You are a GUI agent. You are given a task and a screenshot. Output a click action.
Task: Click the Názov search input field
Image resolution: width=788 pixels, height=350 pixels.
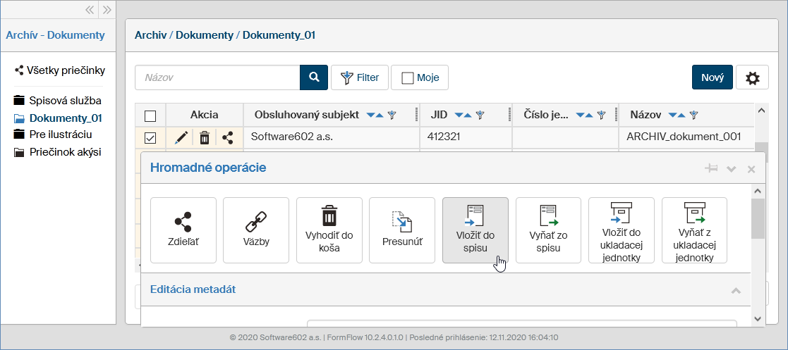click(217, 77)
